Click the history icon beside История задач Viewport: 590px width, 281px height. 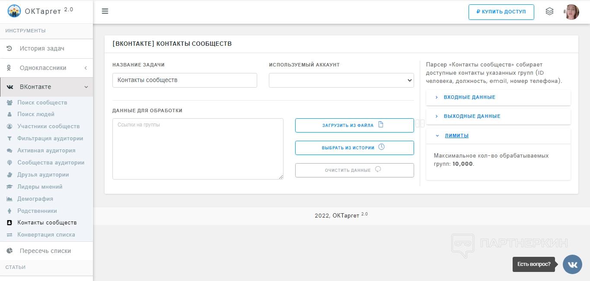tap(9, 49)
